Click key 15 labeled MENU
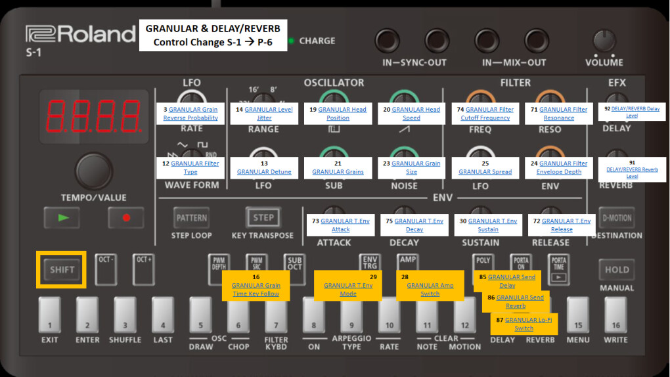 pyautogui.click(x=577, y=315)
